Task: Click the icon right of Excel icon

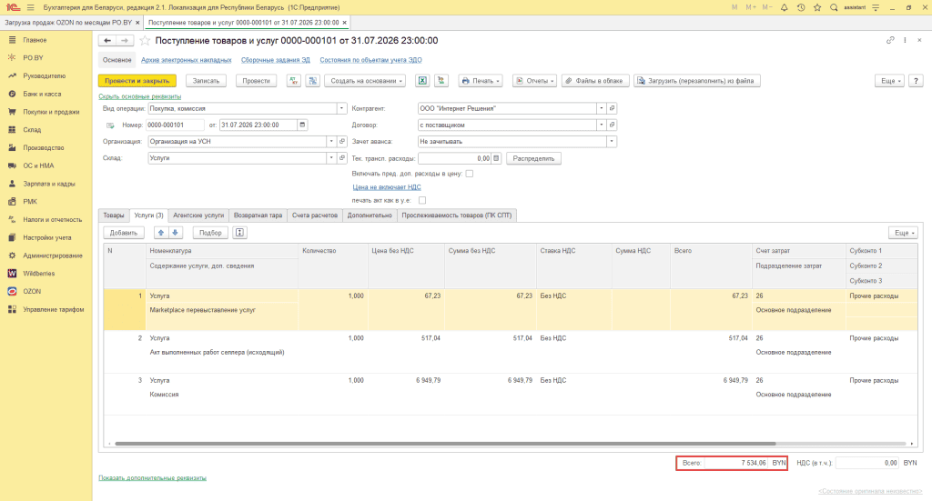Action: tap(441, 81)
